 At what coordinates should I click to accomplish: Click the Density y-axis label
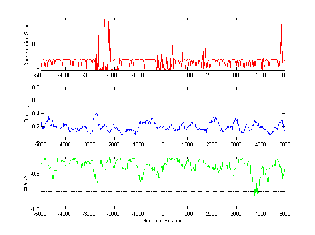(x=27, y=114)
